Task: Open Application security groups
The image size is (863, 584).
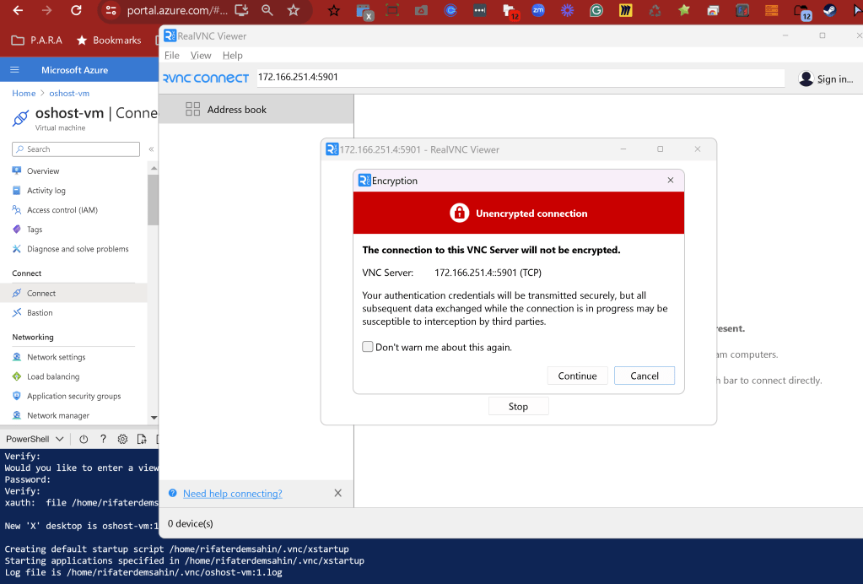Action: coord(73,397)
